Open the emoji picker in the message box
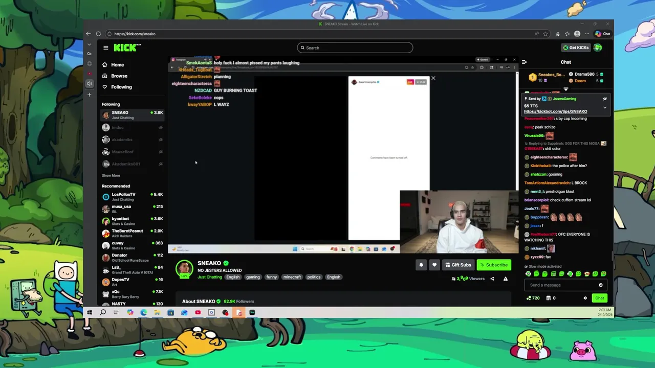The image size is (655, 368). [x=601, y=285]
